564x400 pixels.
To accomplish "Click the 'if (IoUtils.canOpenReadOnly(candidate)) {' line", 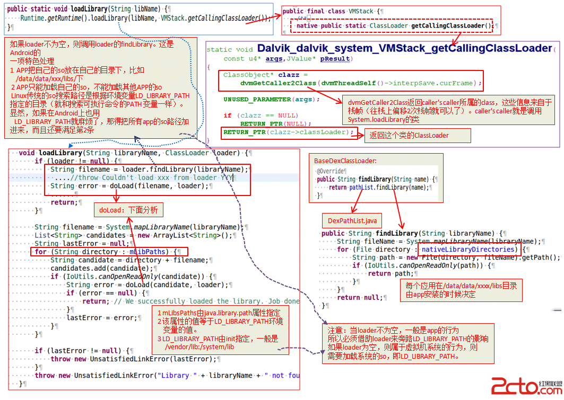I will (131, 277).
